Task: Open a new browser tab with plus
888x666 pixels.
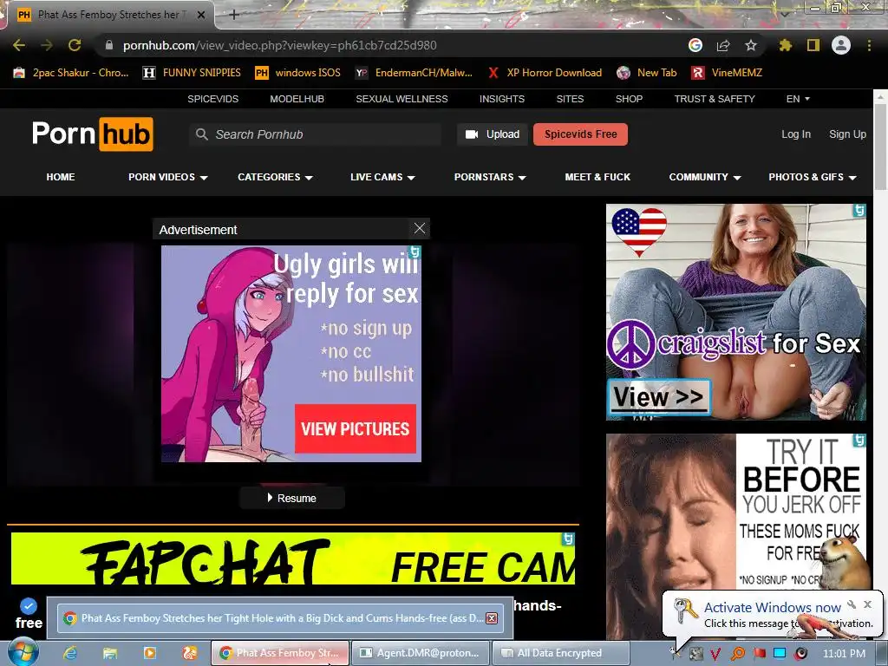Action: pos(234,15)
